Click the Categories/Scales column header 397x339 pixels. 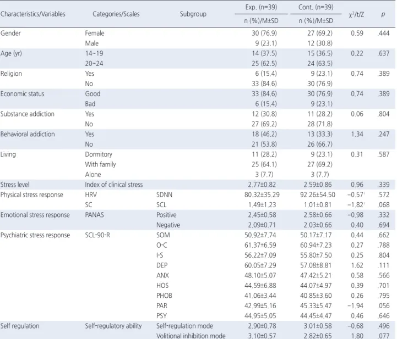116,14
